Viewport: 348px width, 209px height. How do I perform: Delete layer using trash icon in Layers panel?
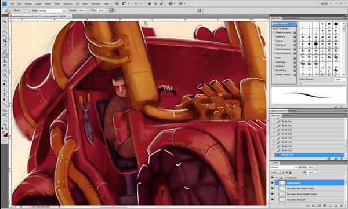click(x=342, y=206)
